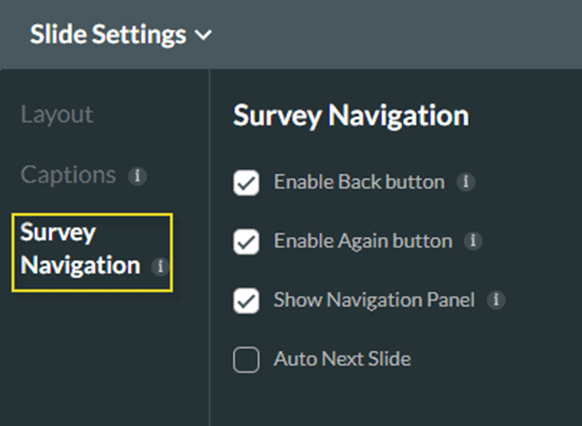Click info icon for Enable Back button
Screen dimensions: 582x426
coord(467,182)
